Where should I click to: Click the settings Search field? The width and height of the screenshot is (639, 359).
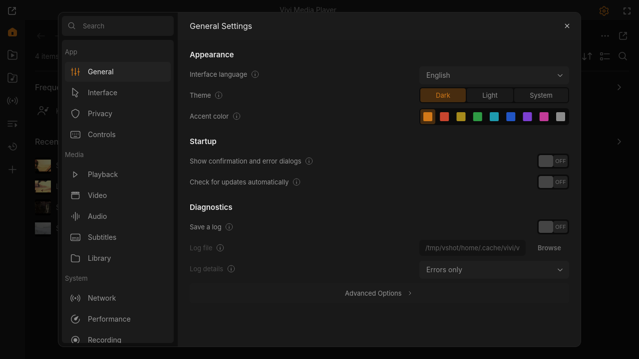[118, 26]
